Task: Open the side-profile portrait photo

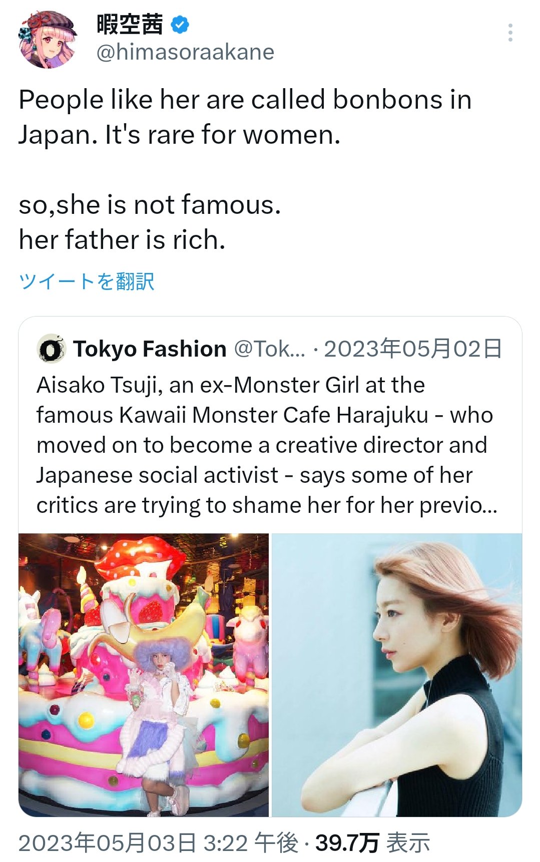Action: click(397, 675)
